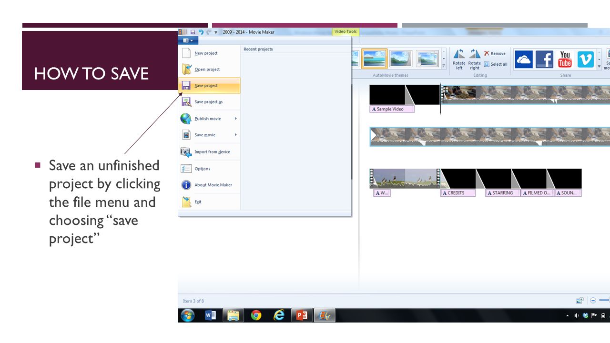Pick the last AutoMovie theme before the gallery arrows

click(x=427, y=59)
